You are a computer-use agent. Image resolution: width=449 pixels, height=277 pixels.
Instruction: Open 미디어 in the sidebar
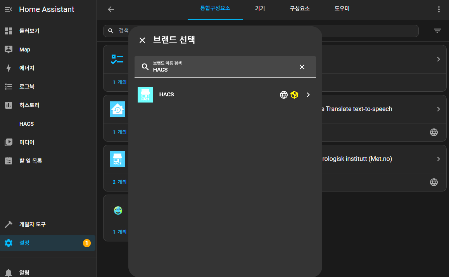point(48,142)
